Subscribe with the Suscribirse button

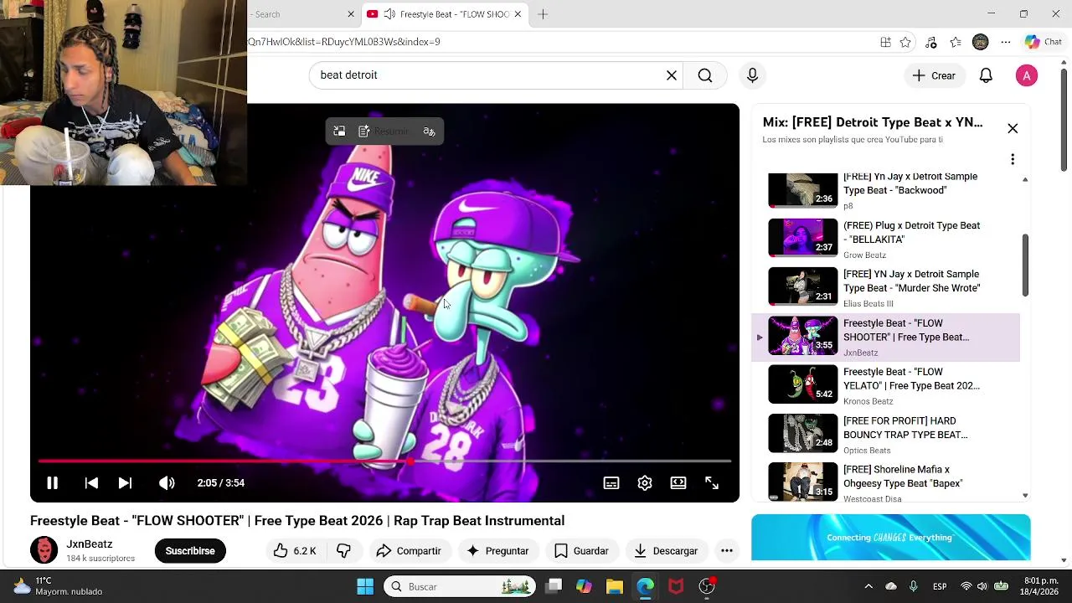click(190, 551)
